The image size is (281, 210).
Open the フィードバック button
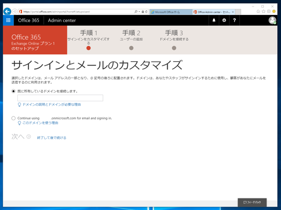point(252,203)
